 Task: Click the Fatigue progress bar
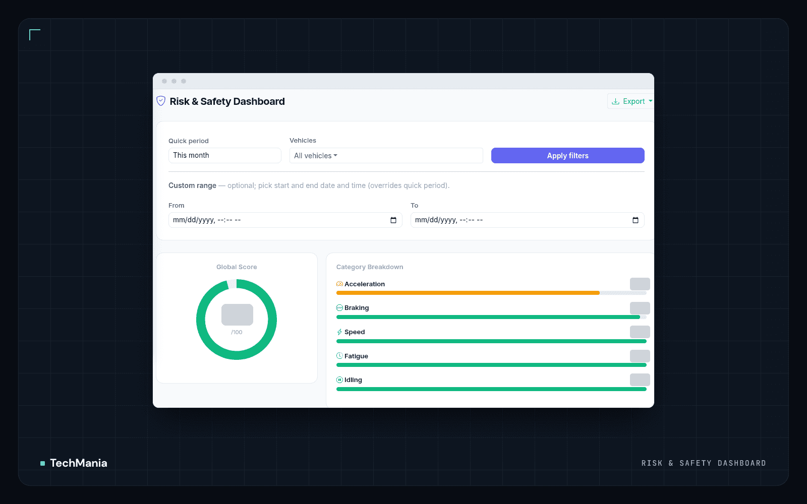491,365
